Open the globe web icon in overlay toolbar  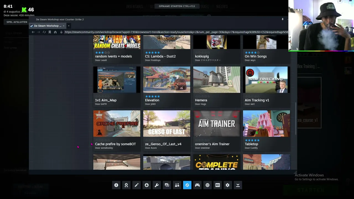click(207, 185)
